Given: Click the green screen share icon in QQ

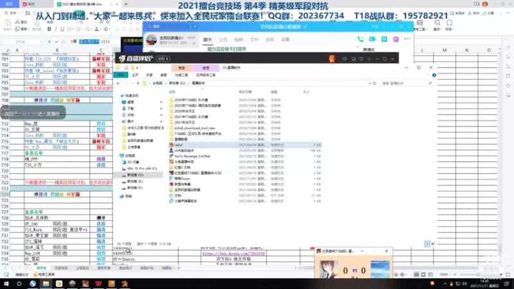Looking at the screenshot, I should click(x=384, y=39).
